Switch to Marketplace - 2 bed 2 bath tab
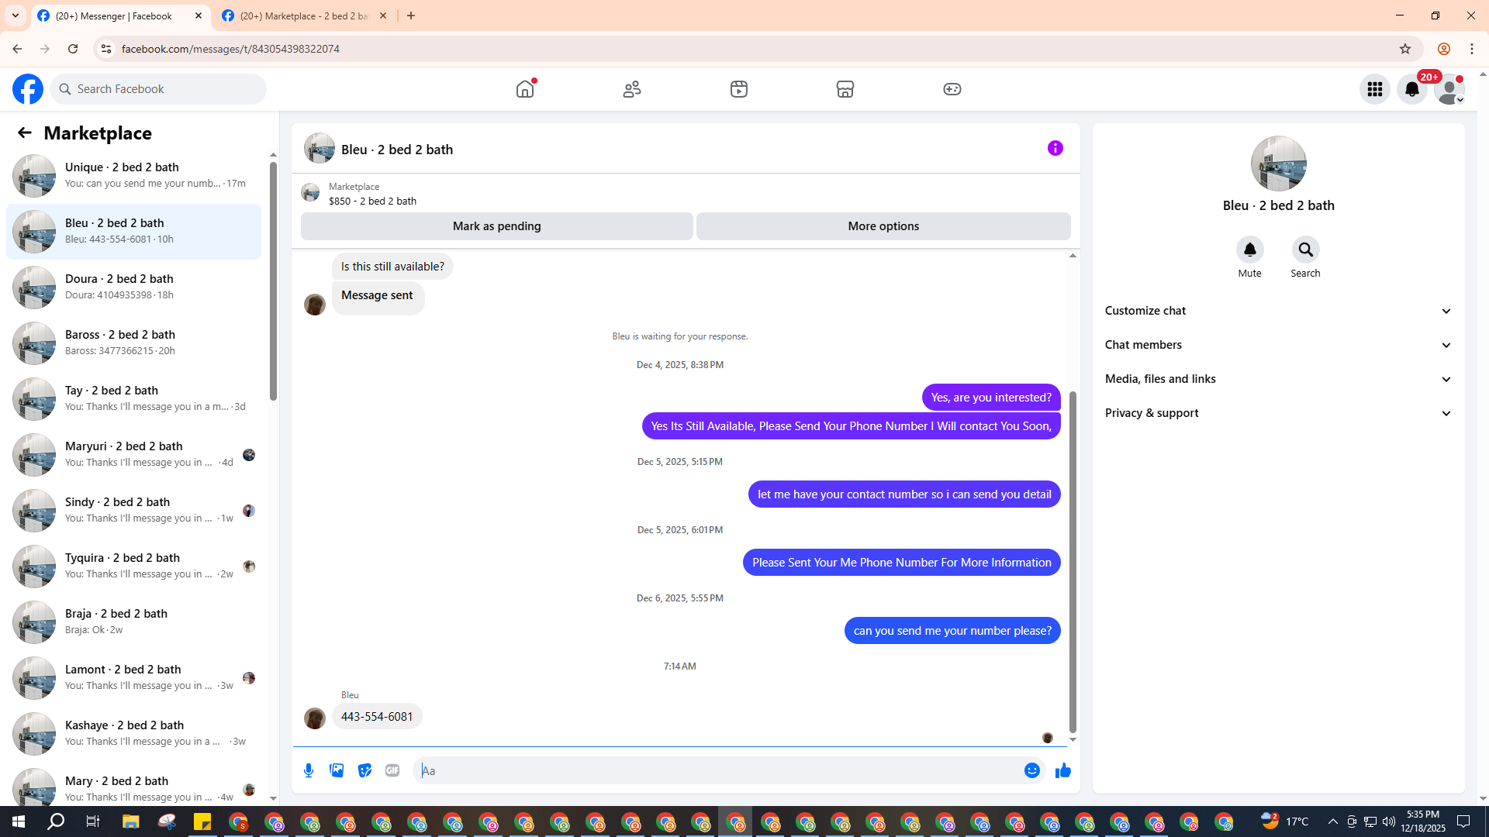The image size is (1489, 837). (305, 16)
